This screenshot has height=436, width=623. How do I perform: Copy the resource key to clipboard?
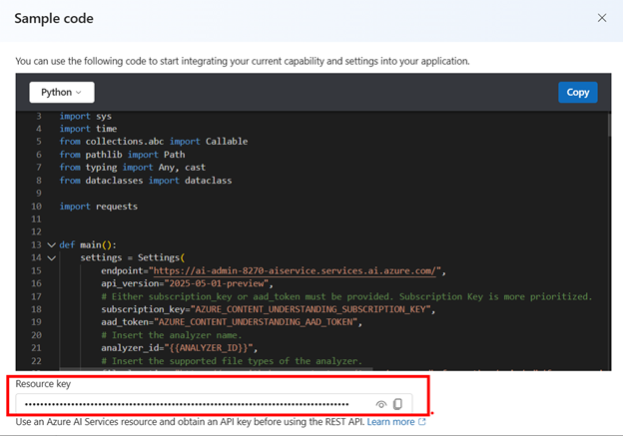(x=397, y=404)
